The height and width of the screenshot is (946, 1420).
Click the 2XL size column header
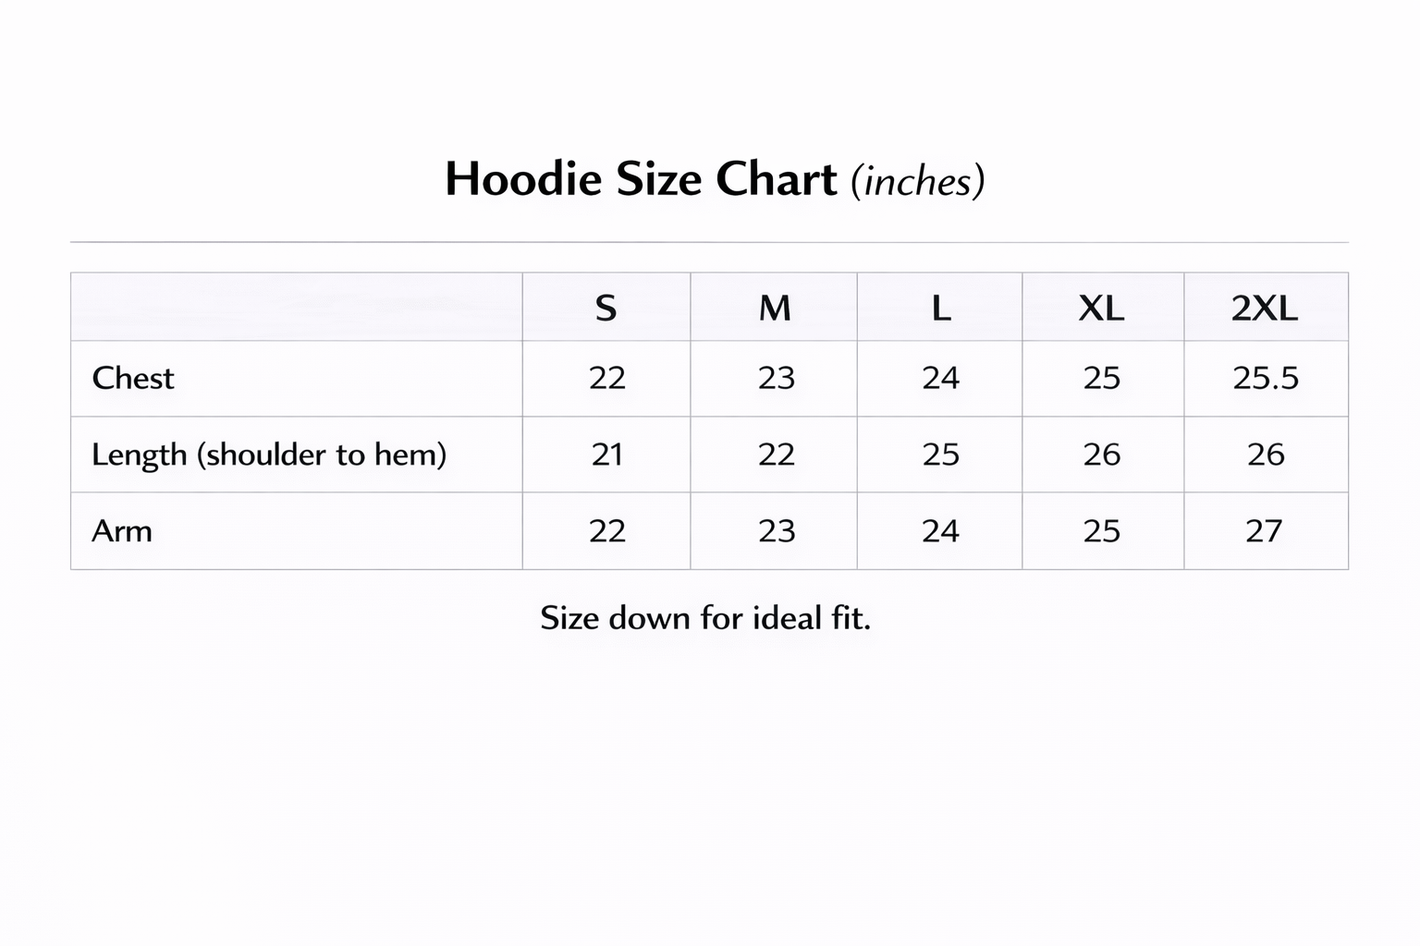pyautogui.click(x=1265, y=308)
